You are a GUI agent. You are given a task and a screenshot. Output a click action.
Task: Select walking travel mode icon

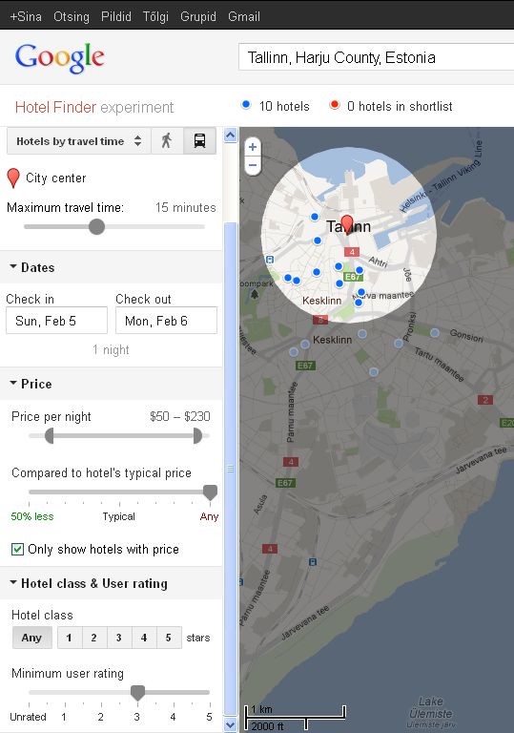click(166, 140)
